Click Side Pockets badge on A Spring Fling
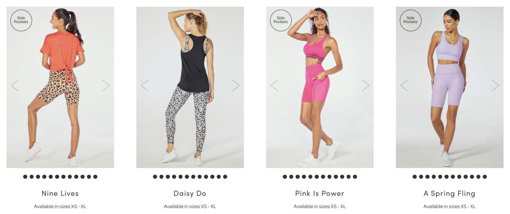 [411, 20]
